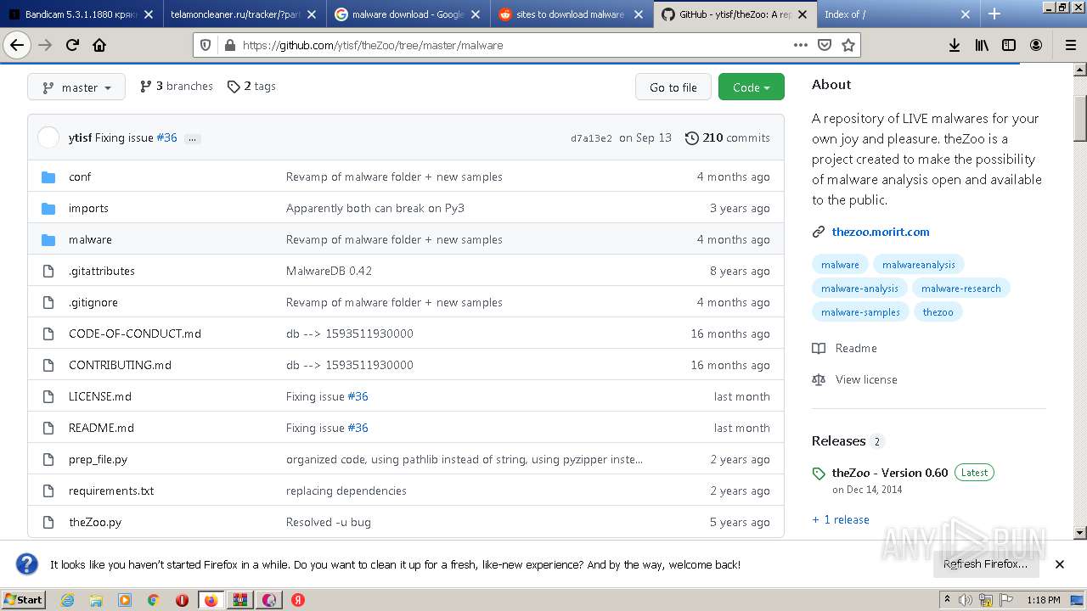
Task: Click the file icon beside .gitattributes
Action: (48, 271)
